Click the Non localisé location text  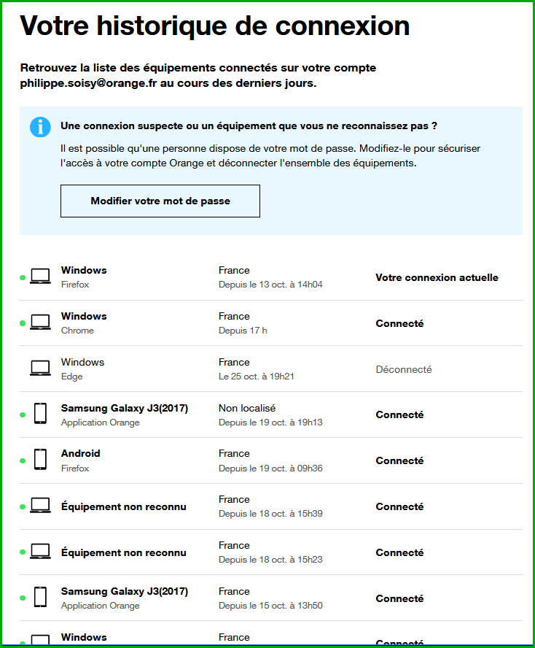click(246, 408)
